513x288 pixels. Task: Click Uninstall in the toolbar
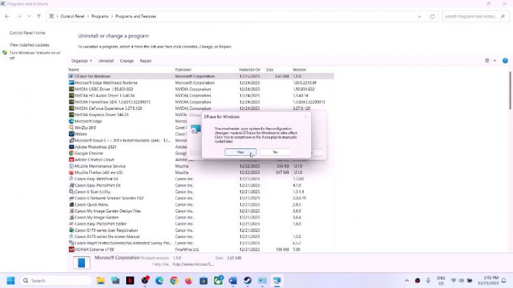[106, 61]
